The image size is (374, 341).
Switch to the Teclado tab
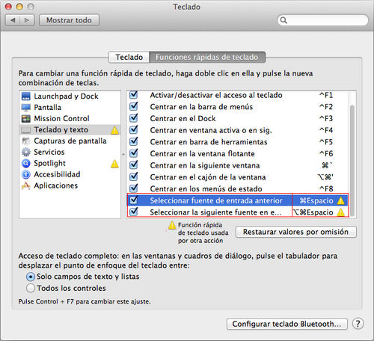(x=129, y=58)
